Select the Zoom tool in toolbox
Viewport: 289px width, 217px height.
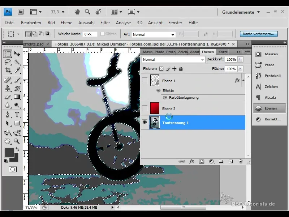pos(17,141)
